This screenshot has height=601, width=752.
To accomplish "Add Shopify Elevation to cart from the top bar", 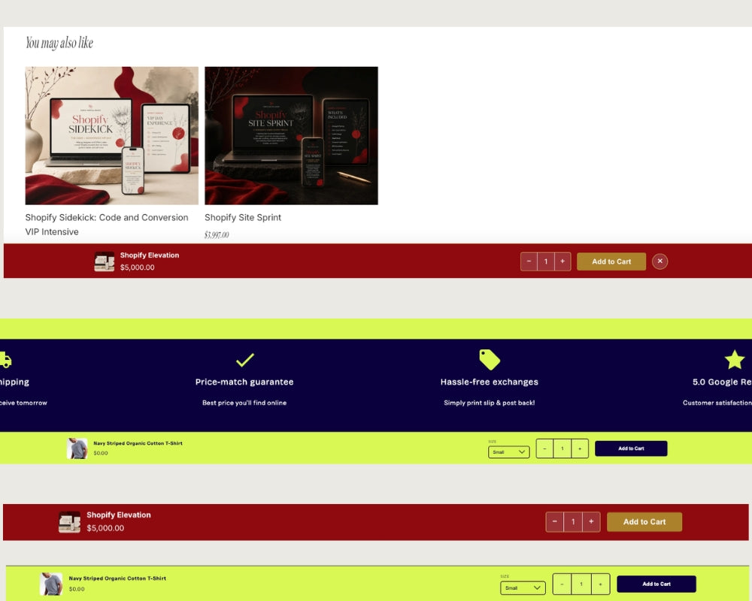I will click(611, 261).
